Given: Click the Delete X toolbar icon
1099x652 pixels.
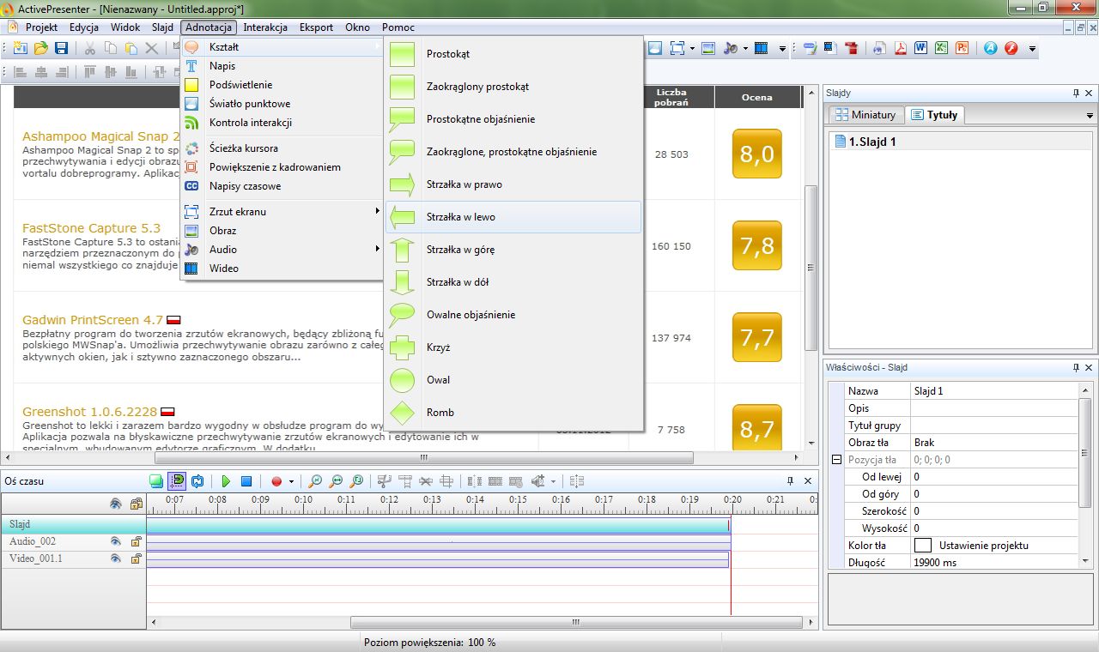Looking at the screenshot, I should 151,48.
